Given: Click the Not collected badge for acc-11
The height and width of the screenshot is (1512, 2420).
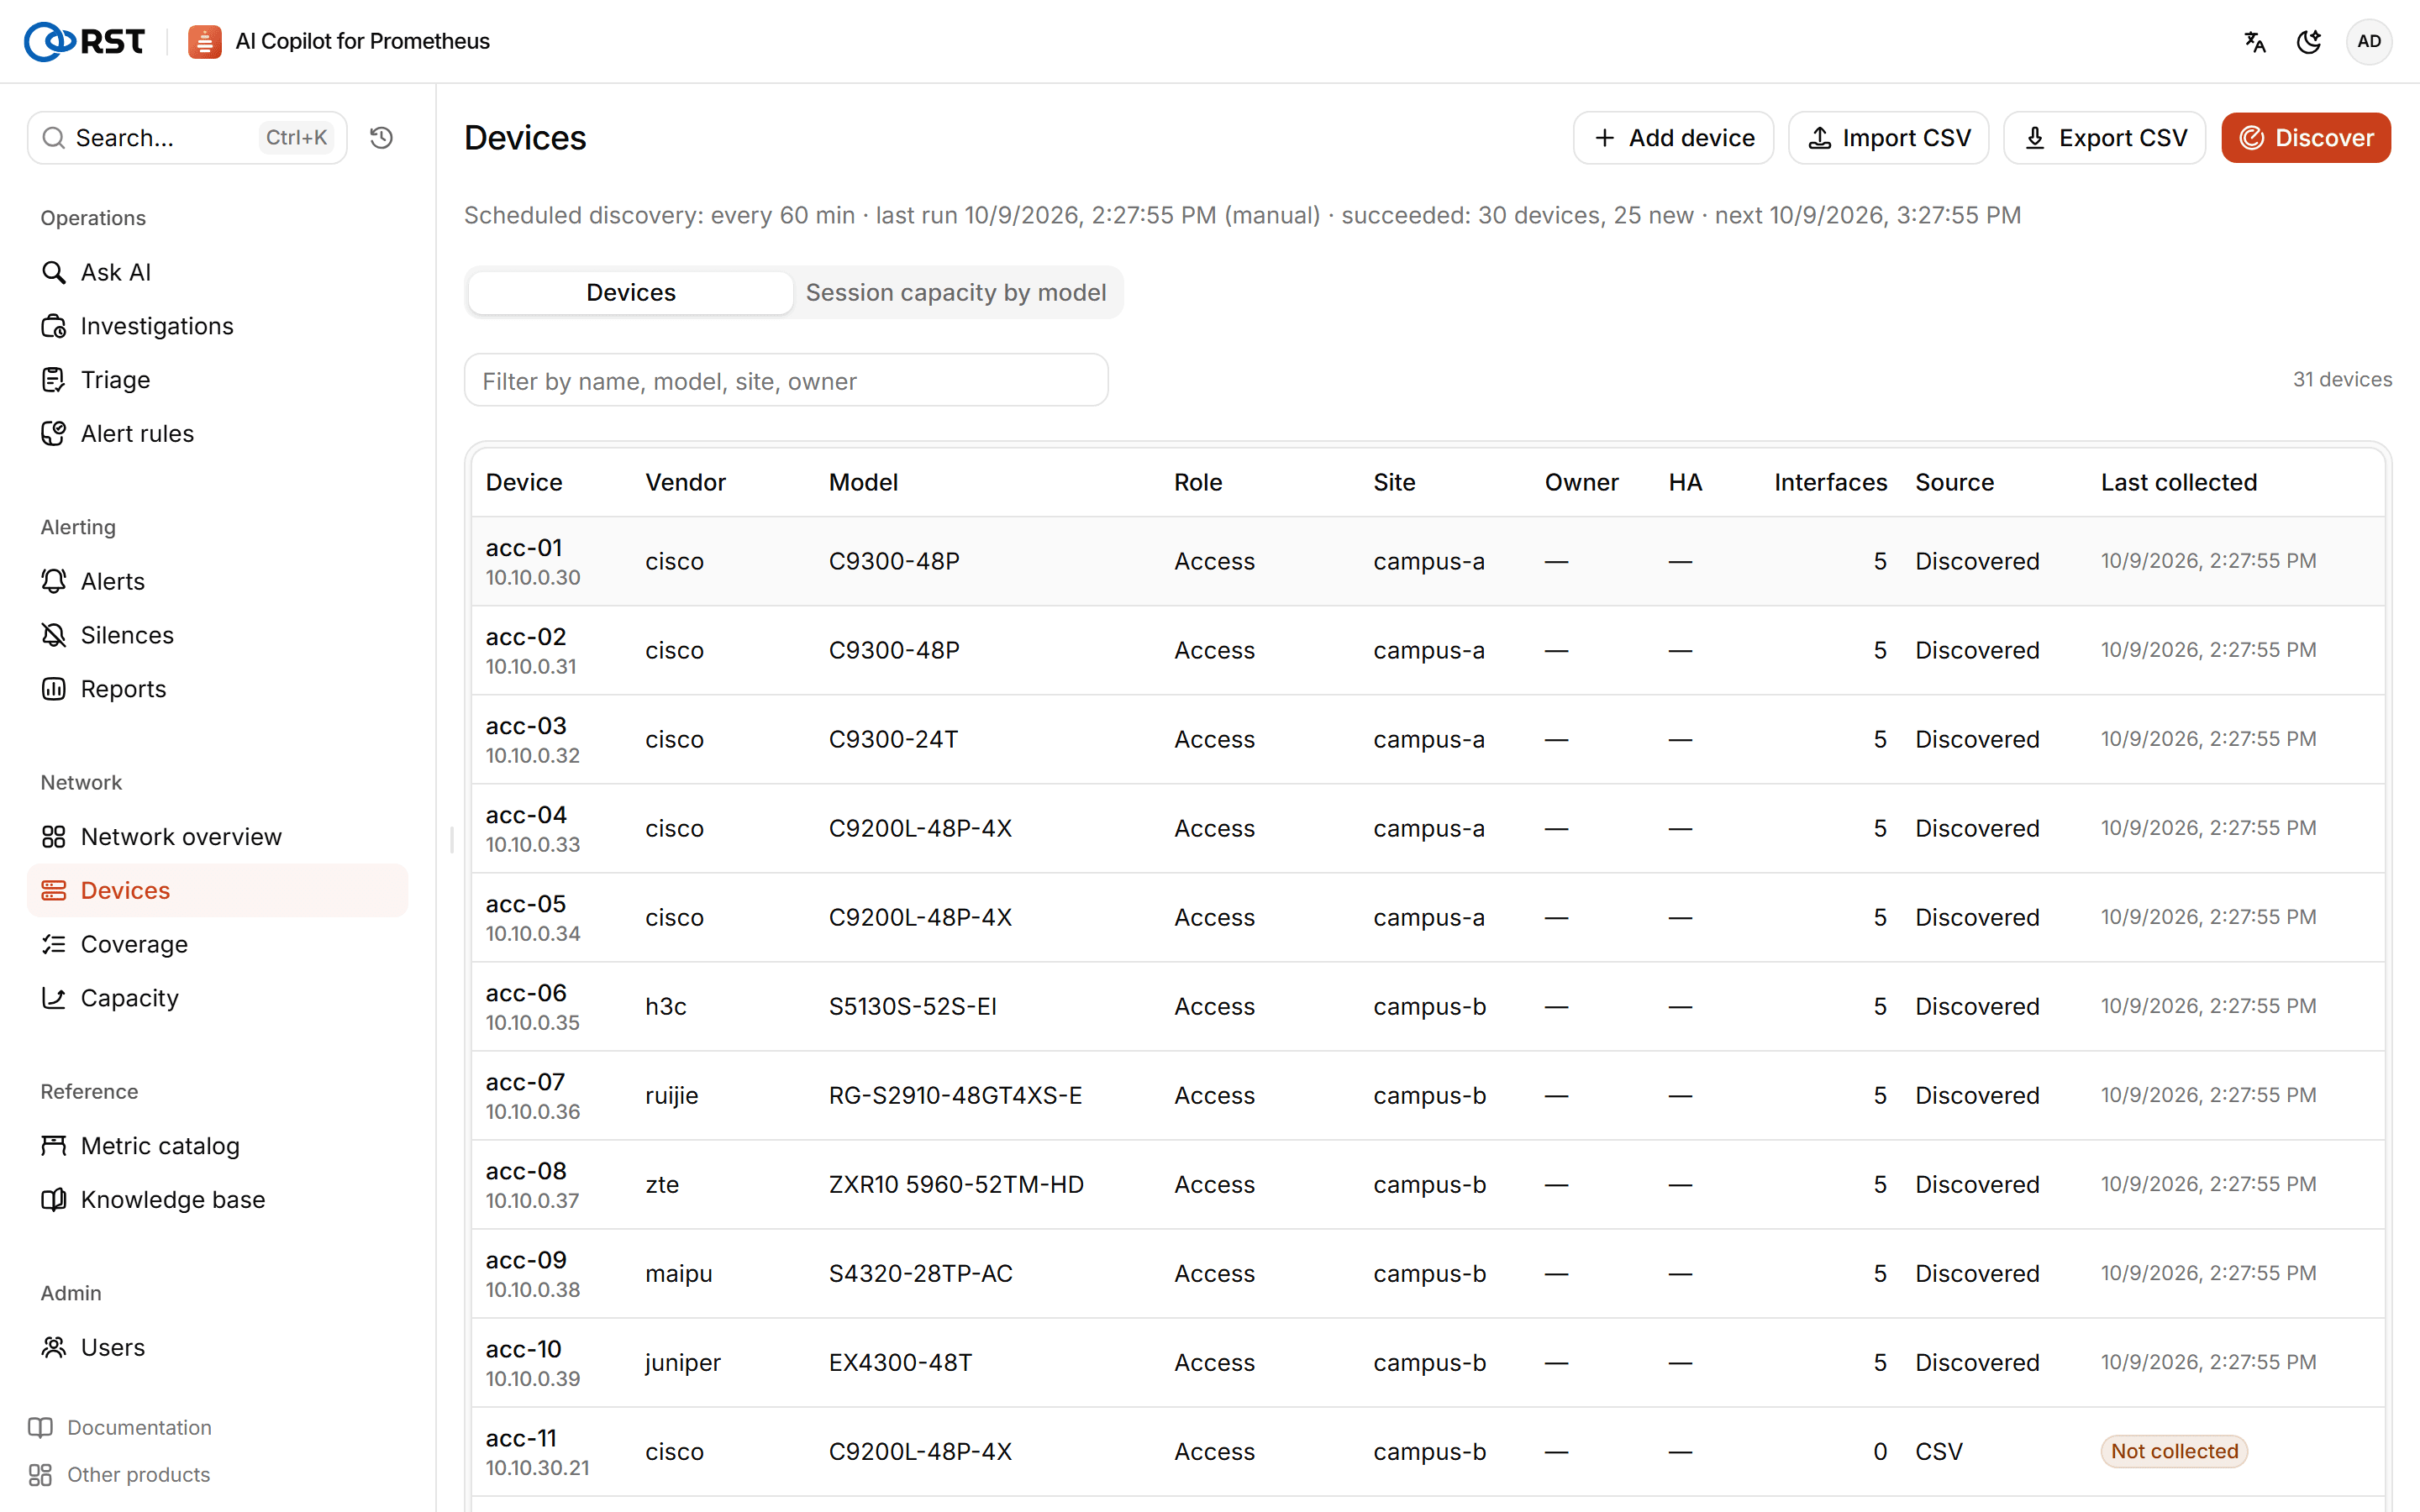Looking at the screenshot, I should tap(2174, 1451).
